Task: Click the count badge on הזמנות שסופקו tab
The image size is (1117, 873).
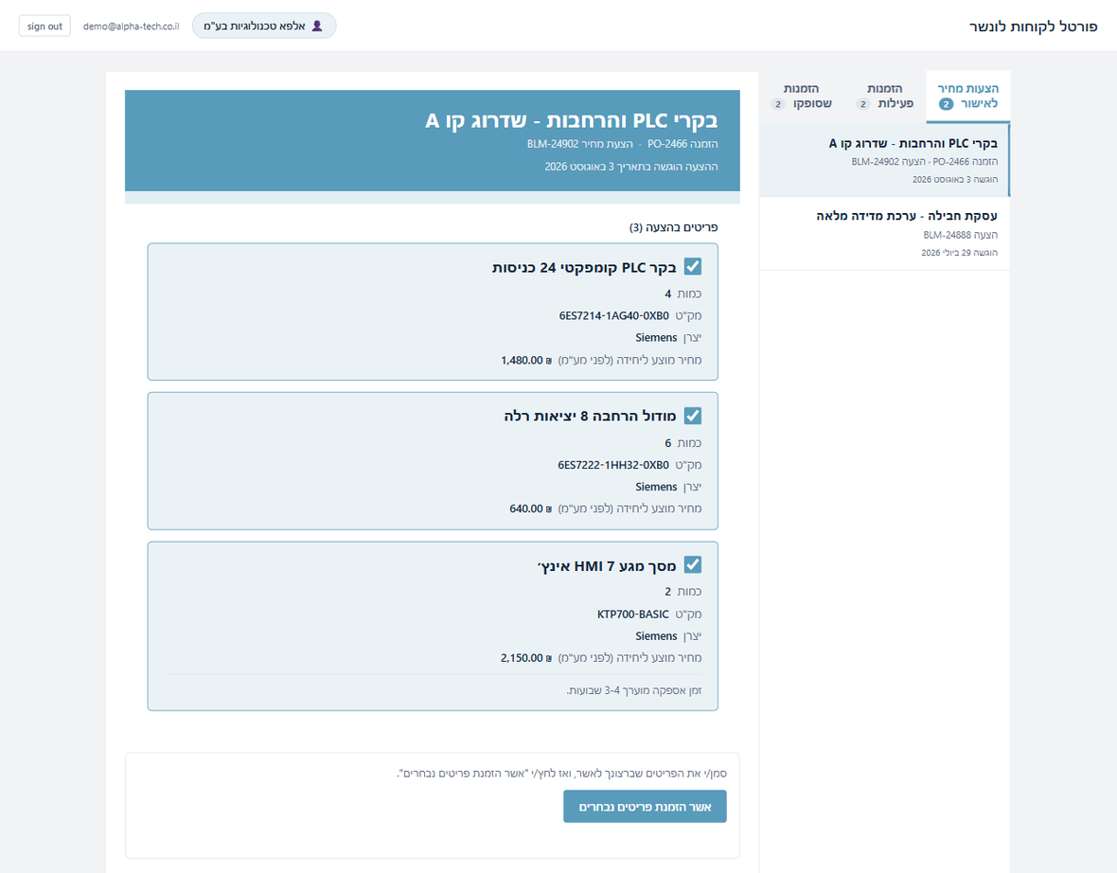Action: 778,104
